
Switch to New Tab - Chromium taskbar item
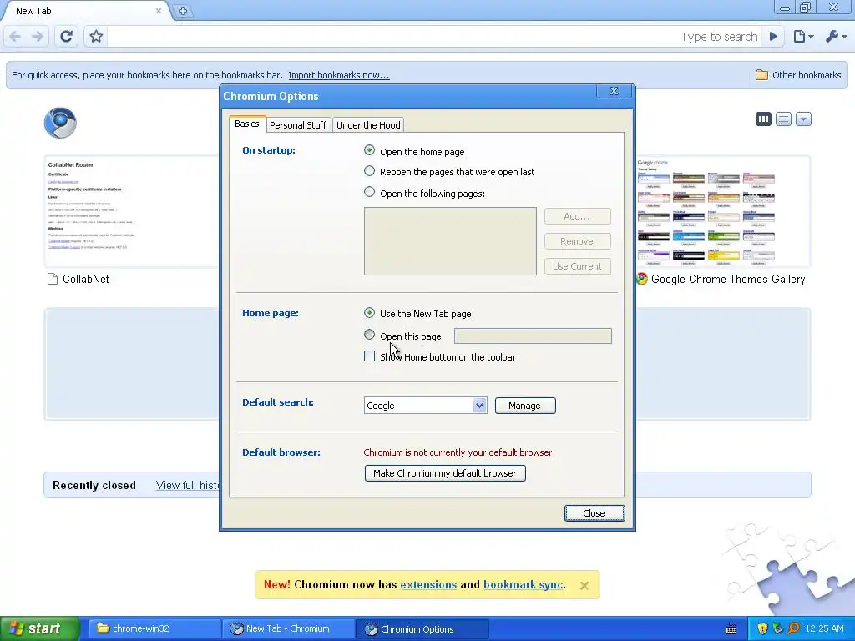(x=288, y=628)
